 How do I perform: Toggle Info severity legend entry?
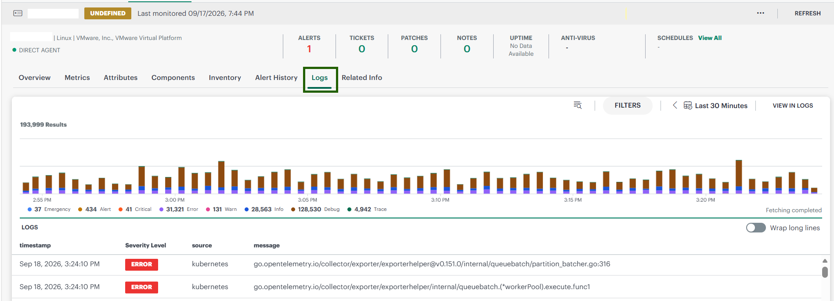pos(264,209)
